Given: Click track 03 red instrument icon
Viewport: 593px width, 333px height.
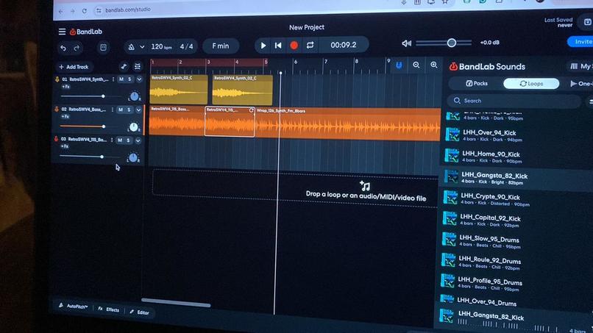Looking at the screenshot, I should click(x=56, y=139).
